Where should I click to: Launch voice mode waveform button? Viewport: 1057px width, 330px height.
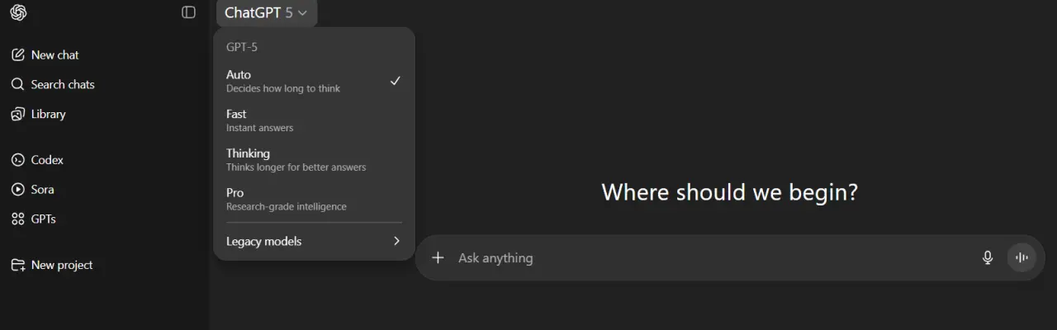click(1021, 257)
